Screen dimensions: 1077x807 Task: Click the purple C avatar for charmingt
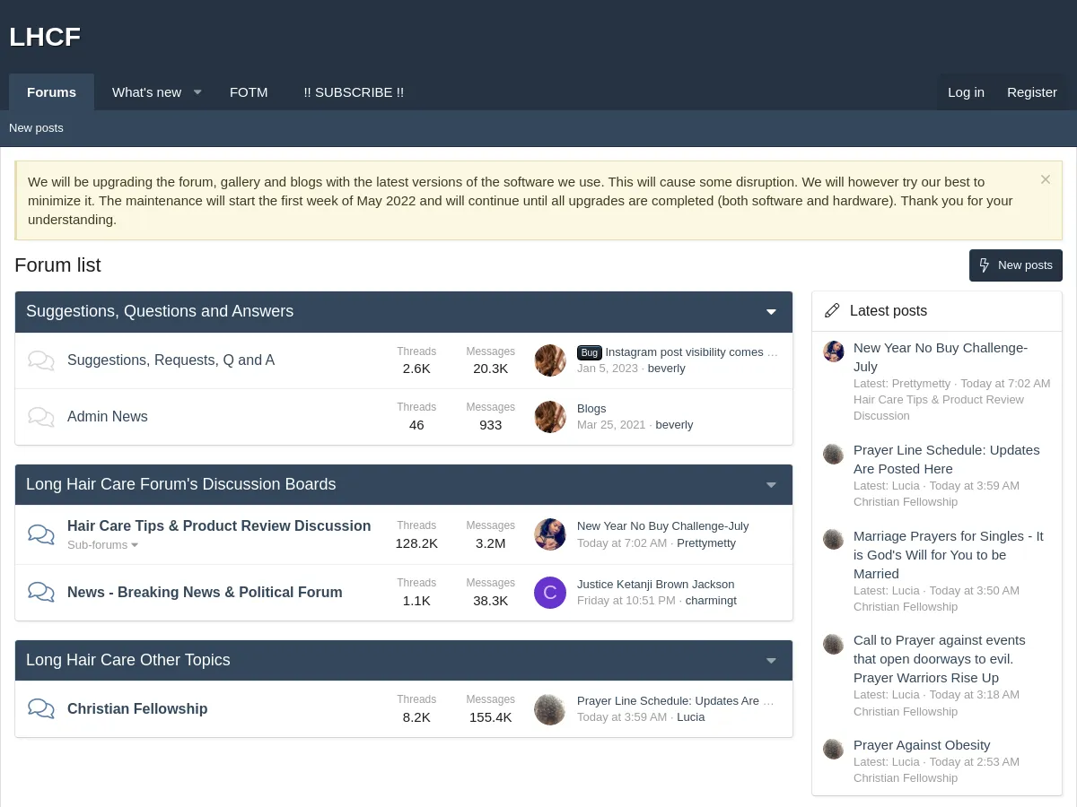[x=550, y=593]
